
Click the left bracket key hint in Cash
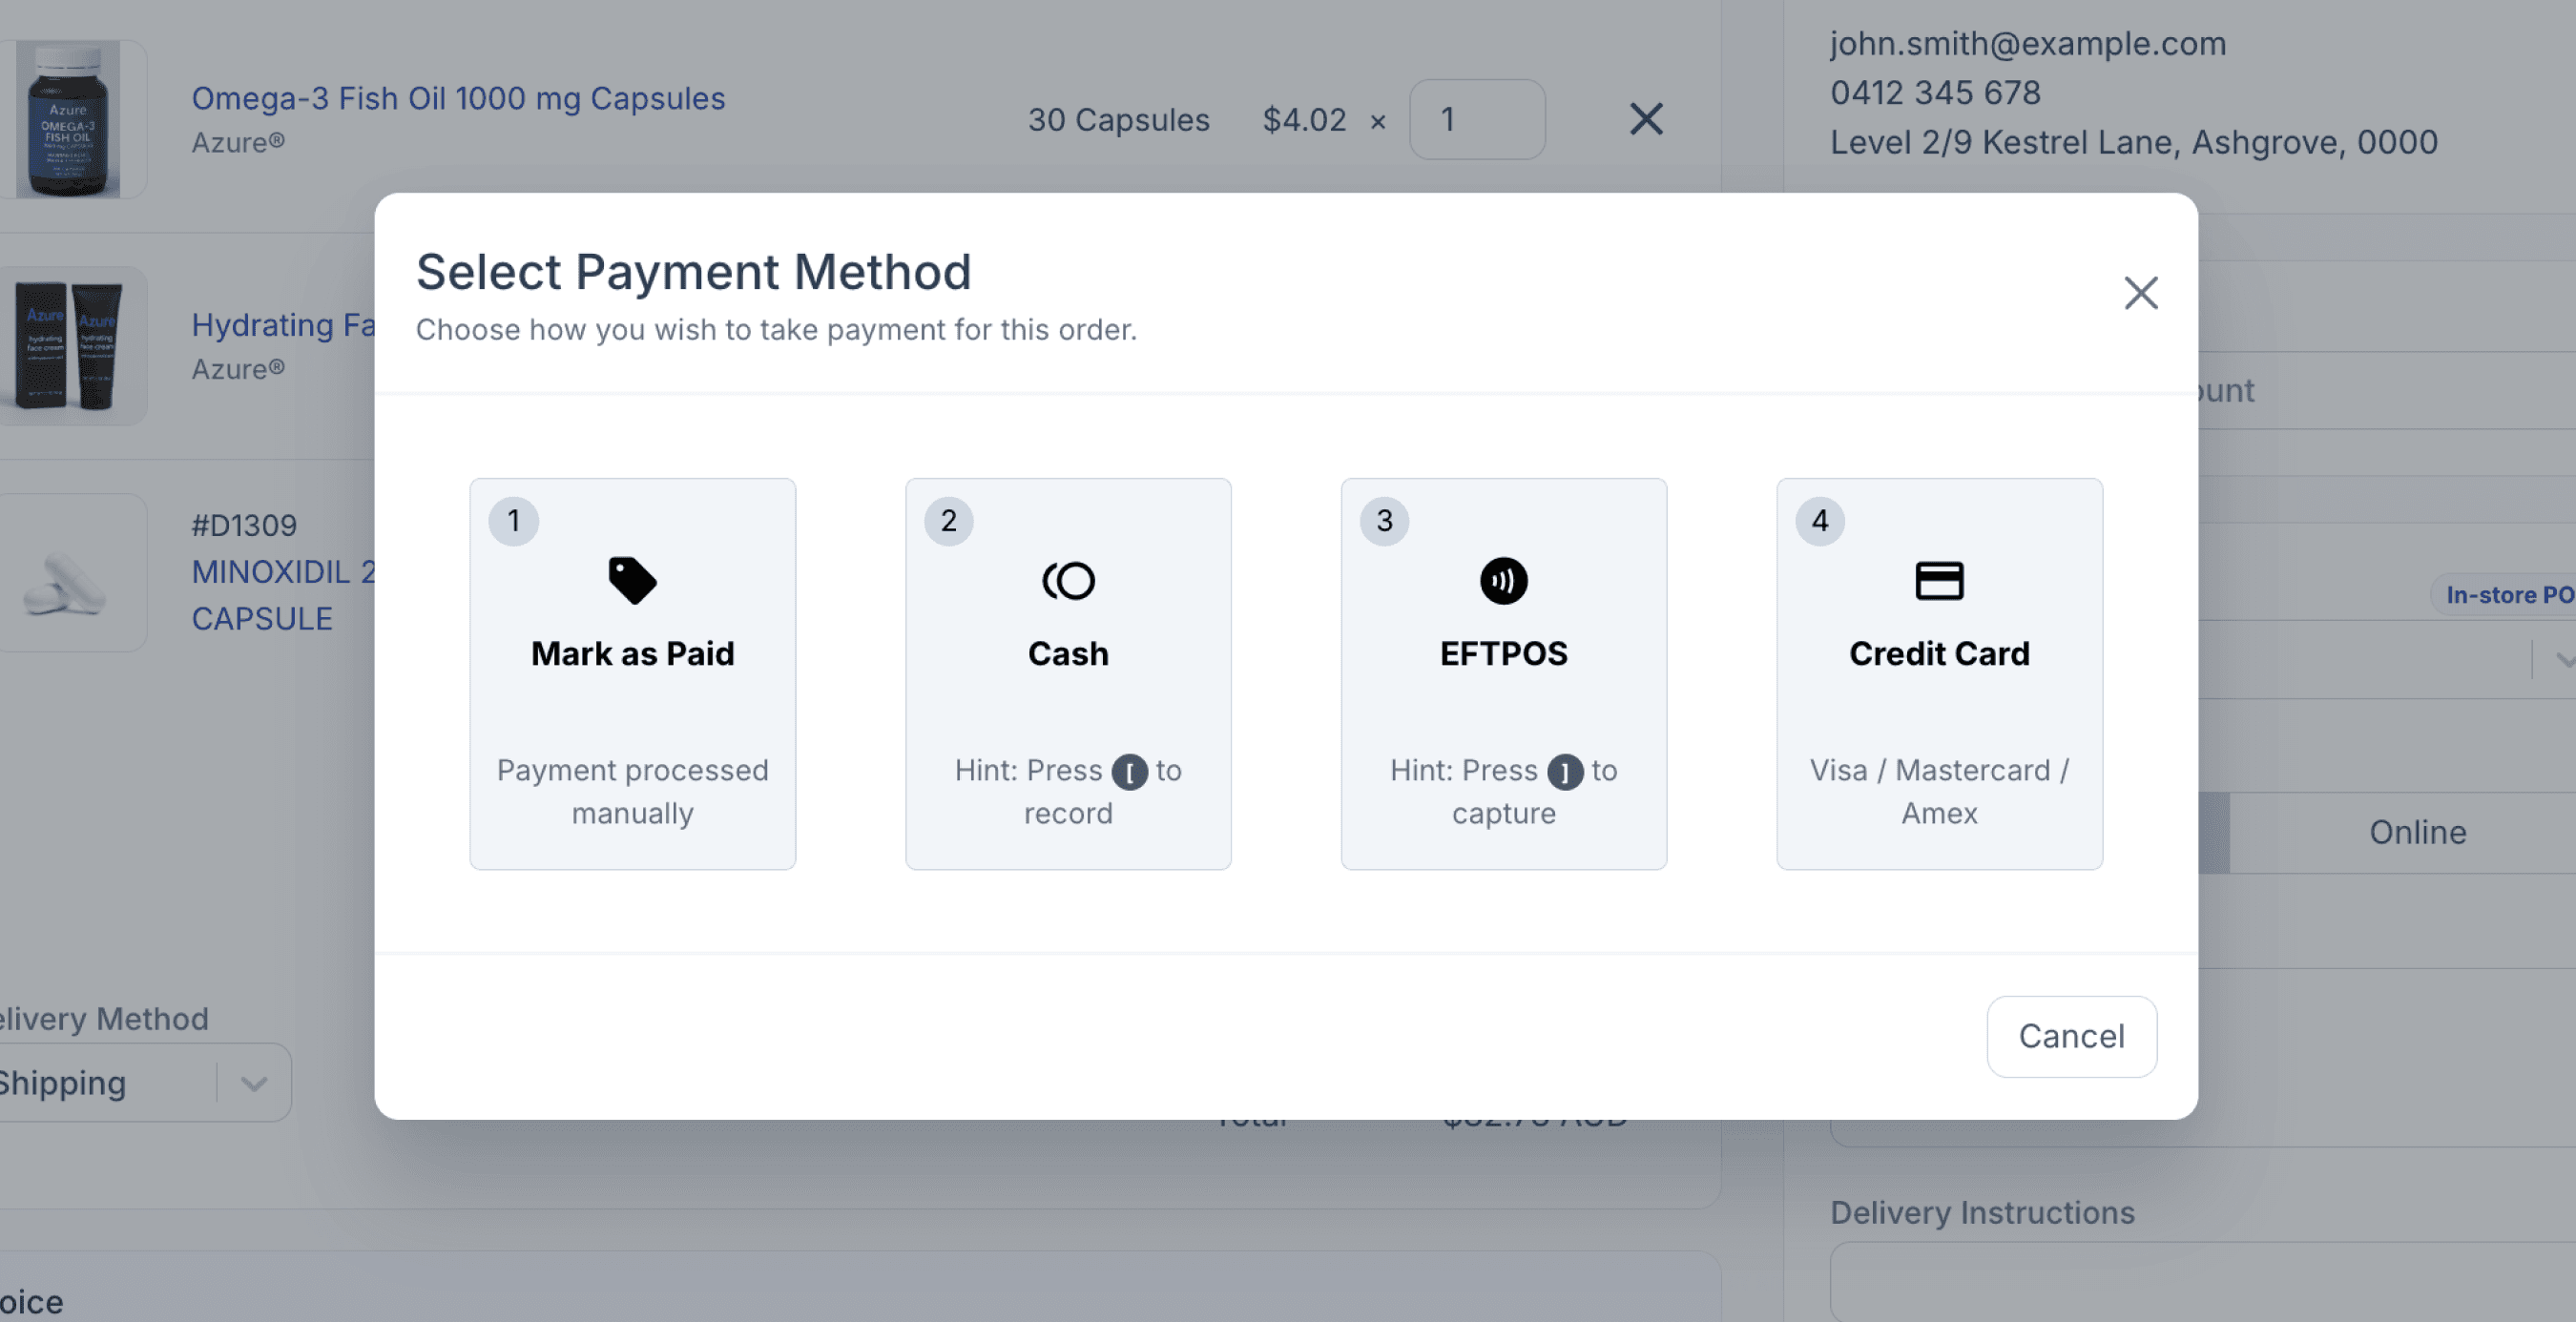tap(1129, 772)
